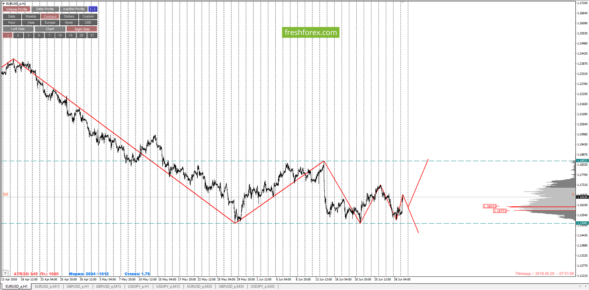Select the Volume Profile mode button

click(x=17, y=9)
